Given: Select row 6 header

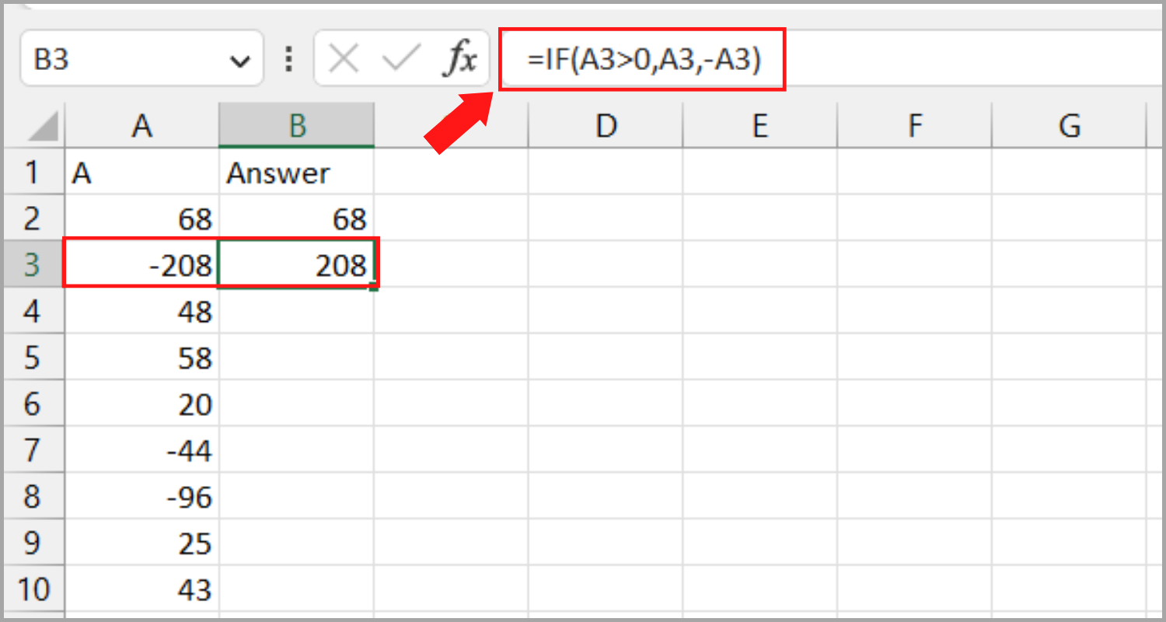Looking at the screenshot, I should pos(33,404).
